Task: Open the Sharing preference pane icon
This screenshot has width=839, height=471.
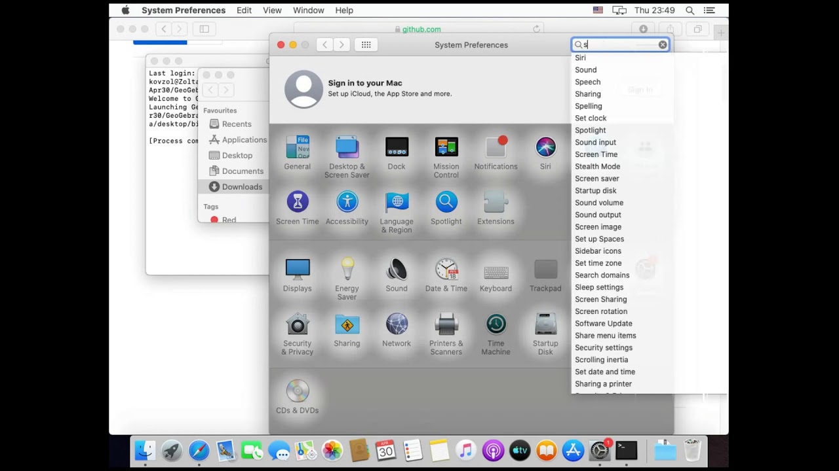Action: [x=347, y=324]
